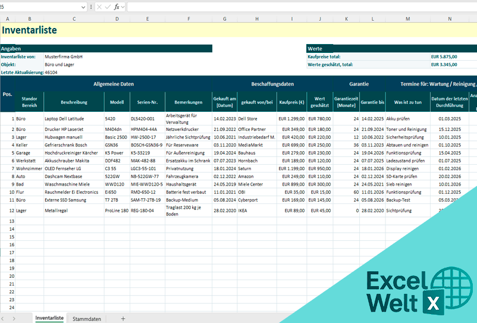Select the Laptop Dell Latitude cell
This screenshot has height=323, width=477.
click(x=67, y=119)
